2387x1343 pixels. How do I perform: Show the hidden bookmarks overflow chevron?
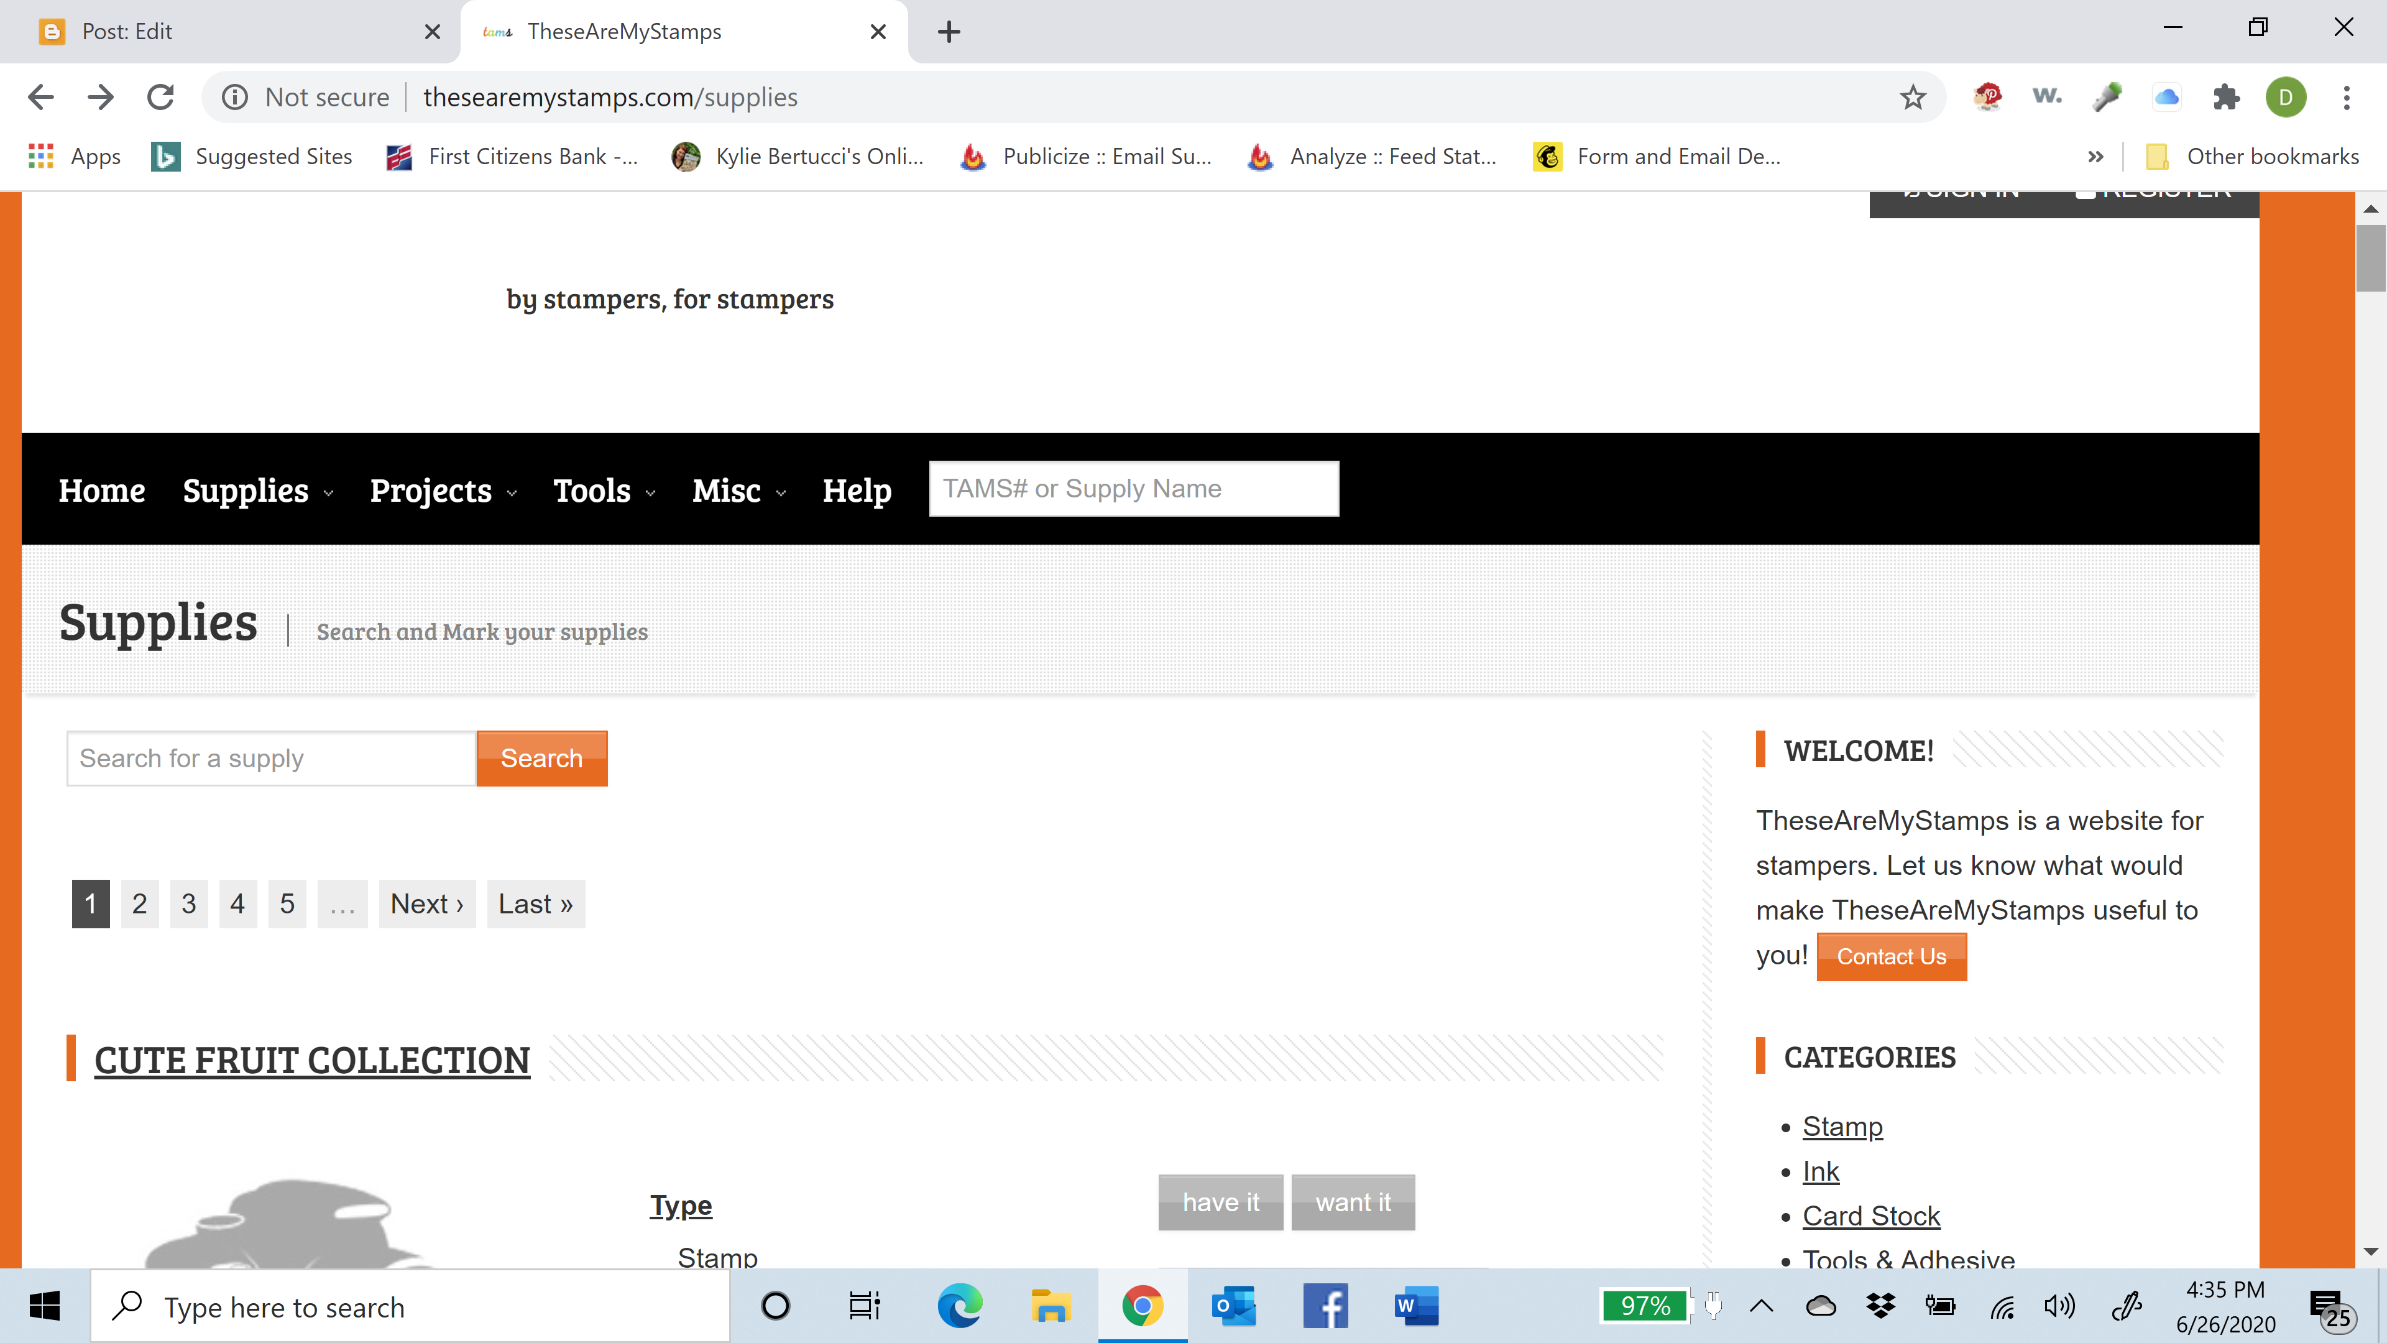point(2095,157)
